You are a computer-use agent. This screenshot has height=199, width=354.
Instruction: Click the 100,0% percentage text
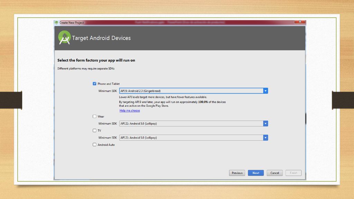pos(203,102)
